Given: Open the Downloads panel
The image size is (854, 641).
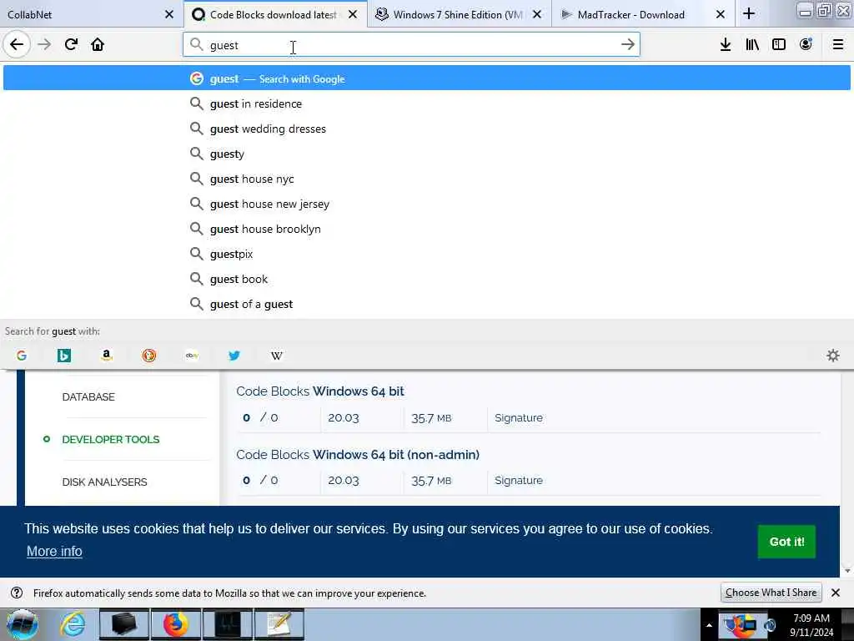Looking at the screenshot, I should point(726,45).
